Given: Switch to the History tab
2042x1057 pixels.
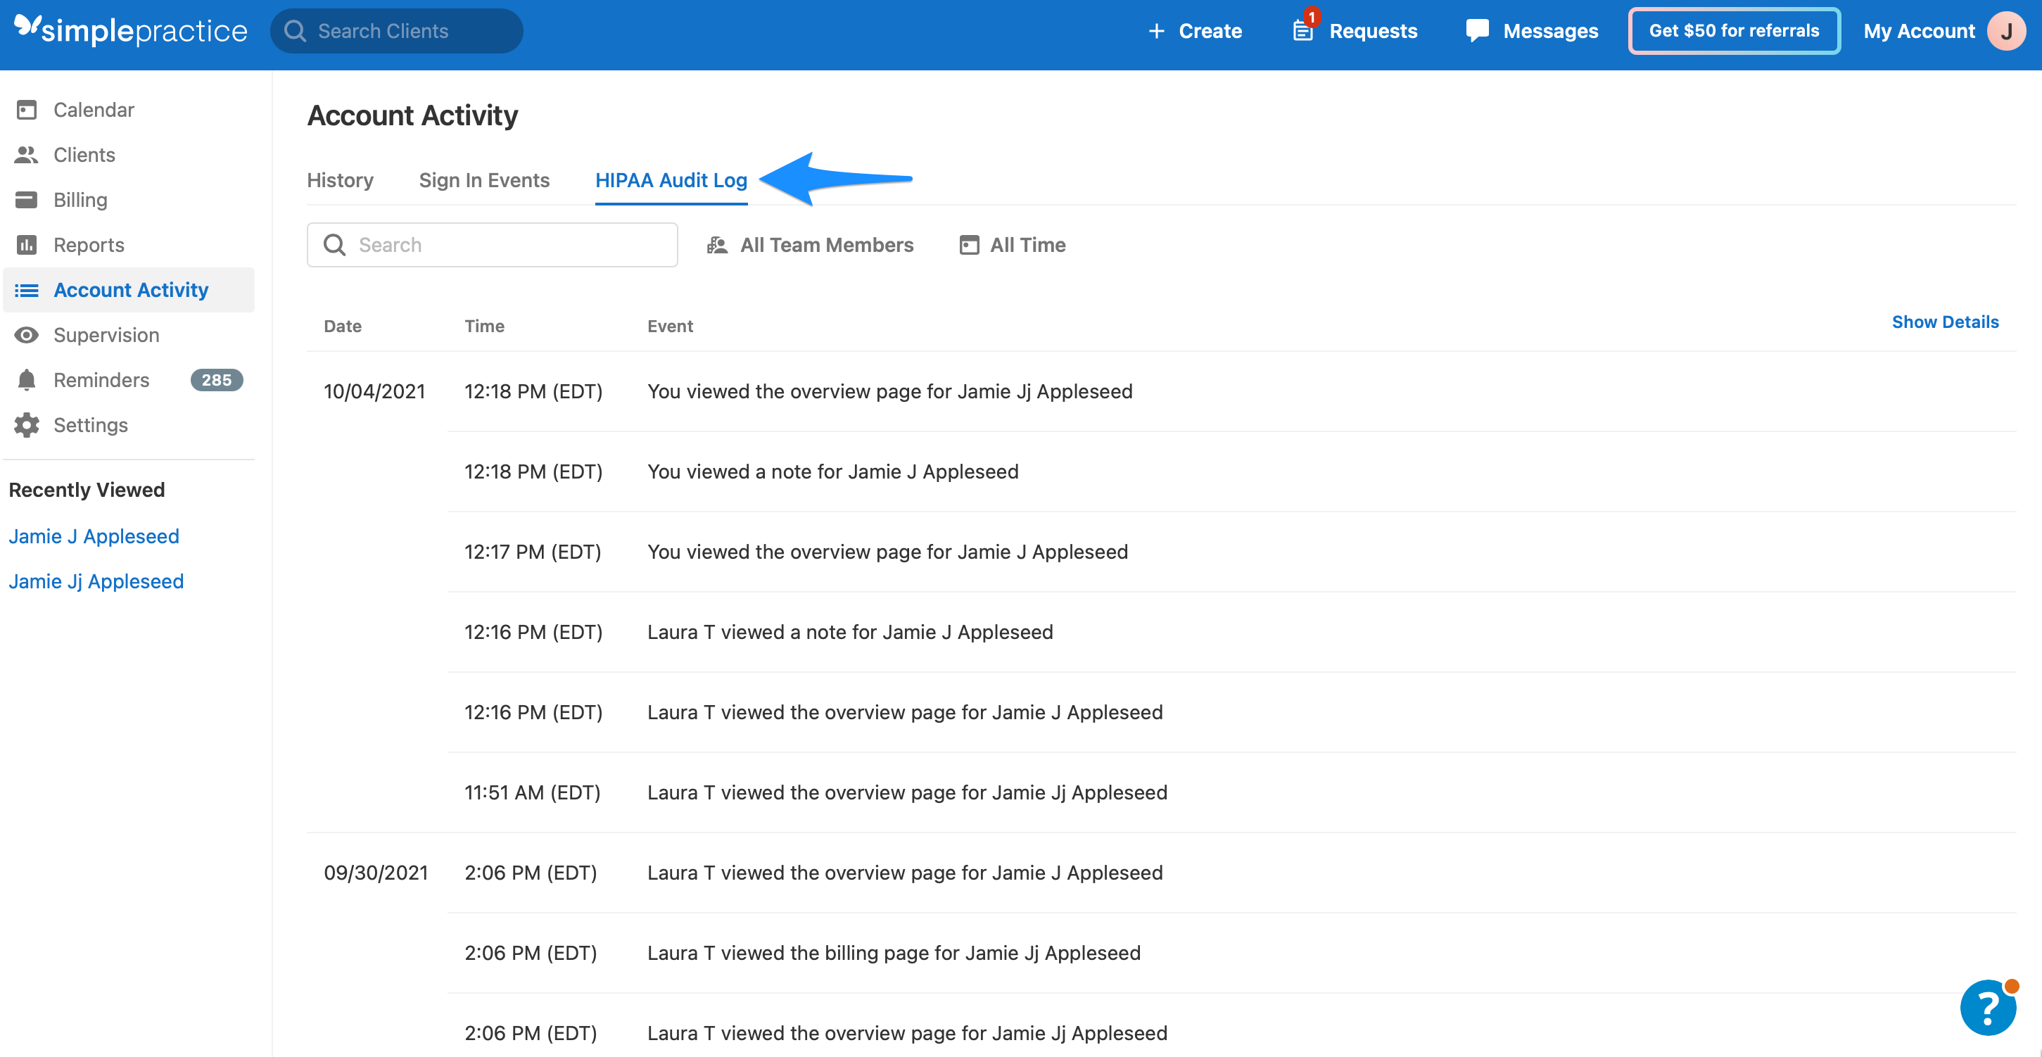Looking at the screenshot, I should 340,180.
